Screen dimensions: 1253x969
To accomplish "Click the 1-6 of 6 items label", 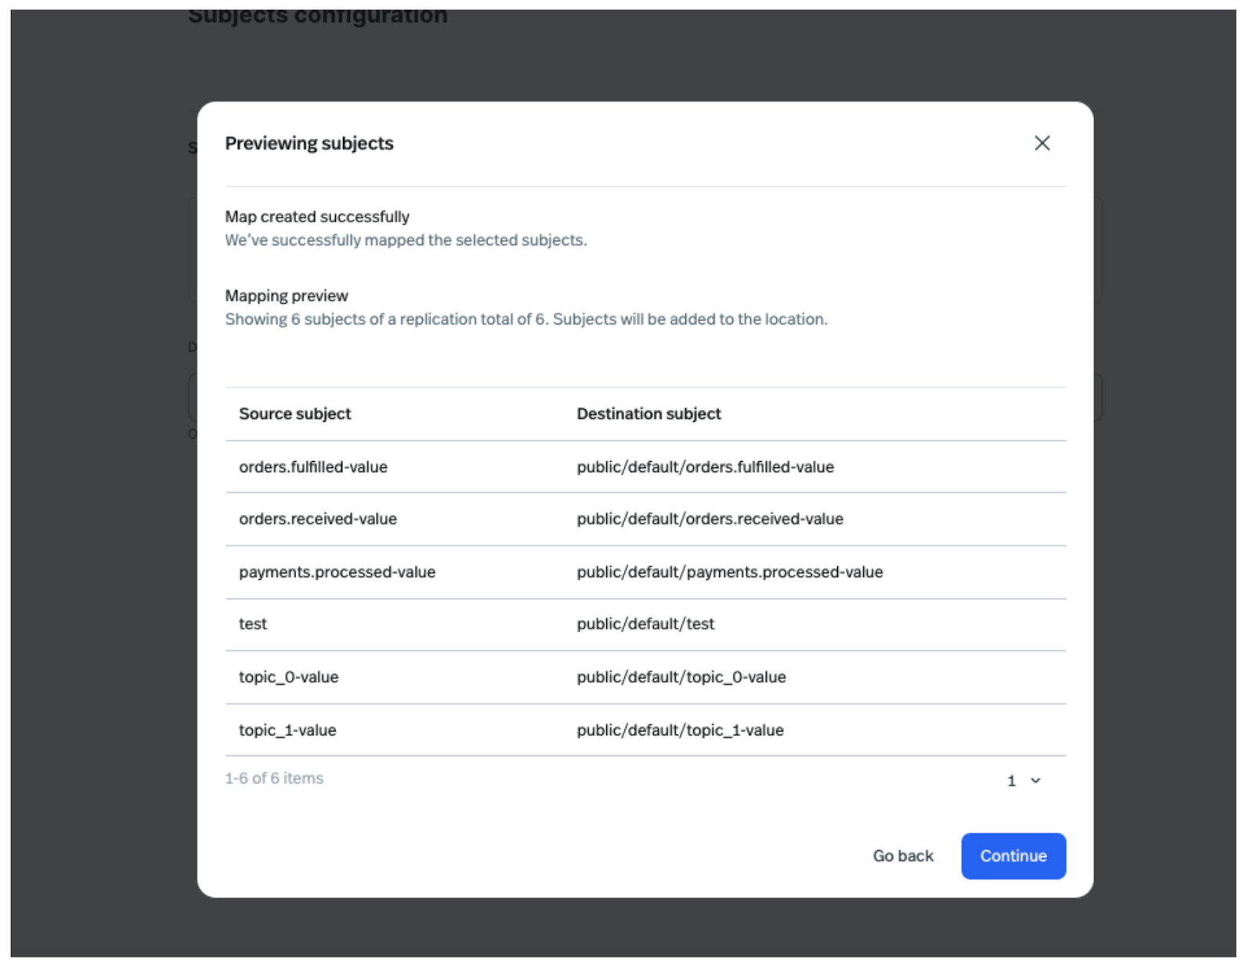I will pos(274,778).
